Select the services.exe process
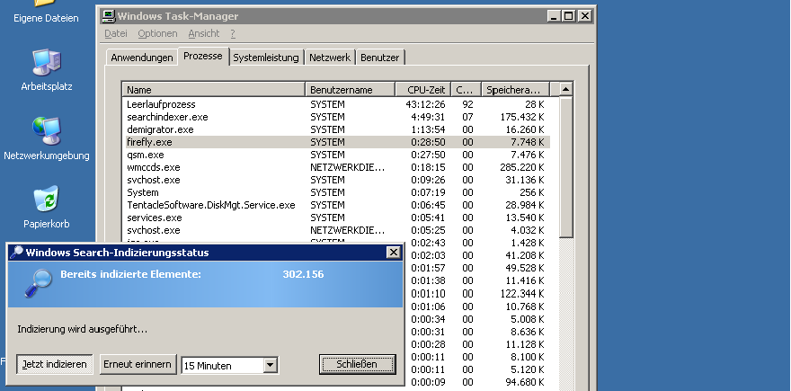791x391 pixels. tap(337, 218)
